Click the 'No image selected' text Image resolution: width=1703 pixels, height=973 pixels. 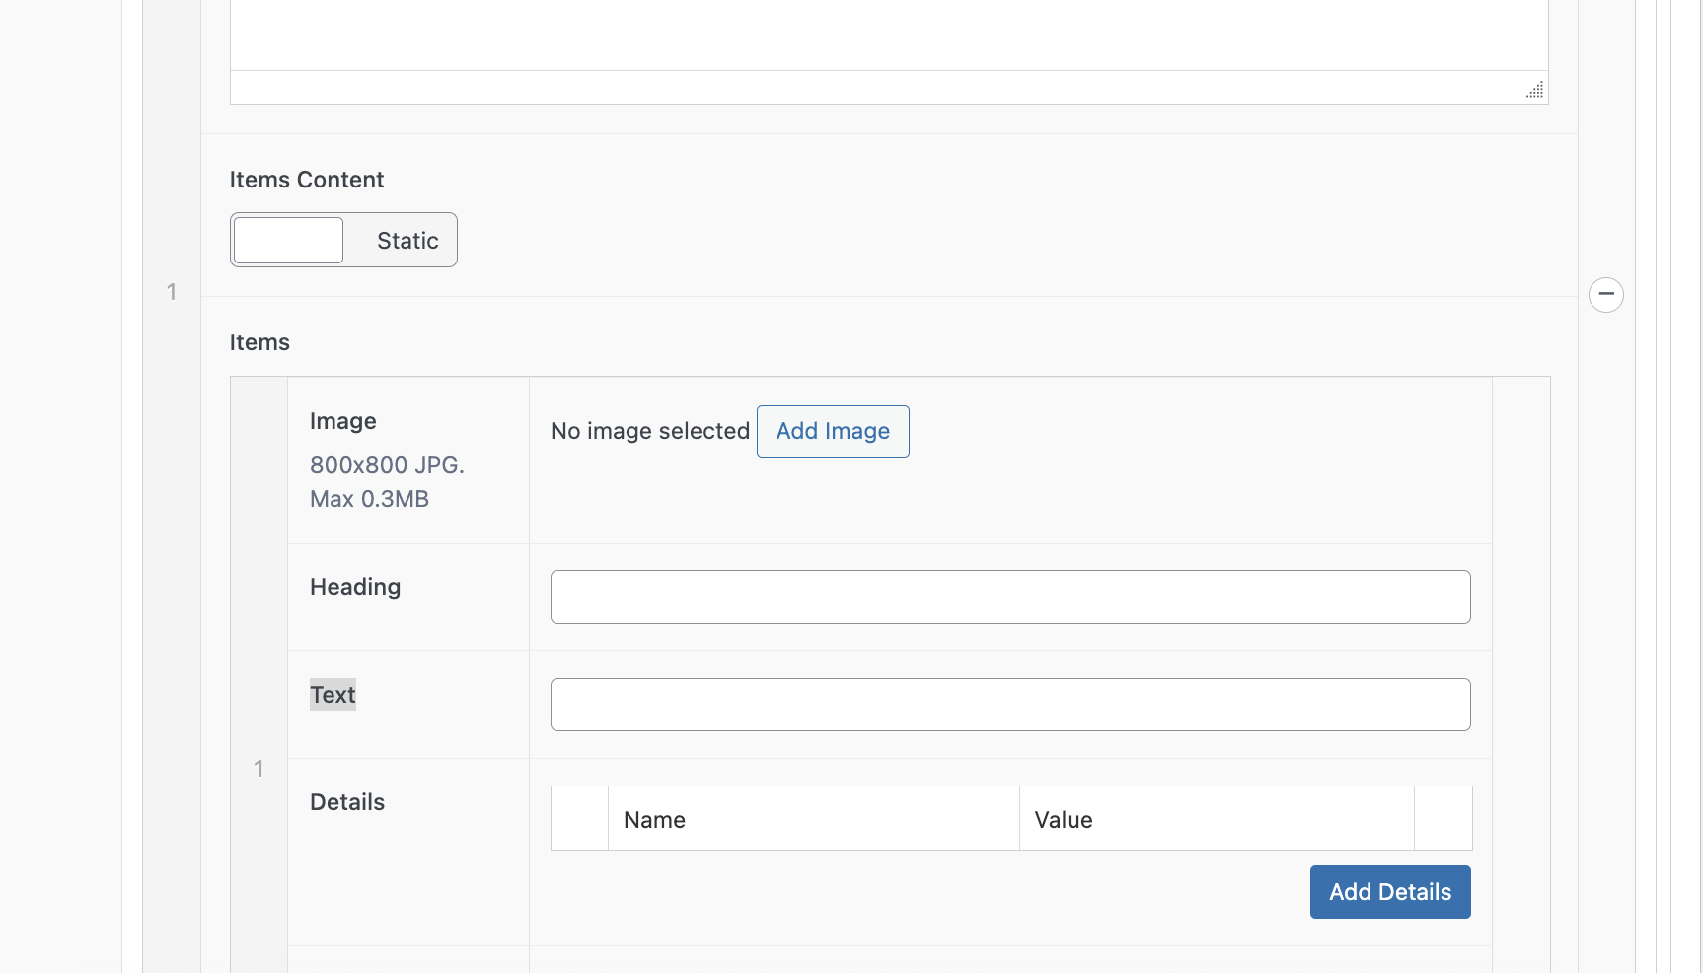coord(650,431)
